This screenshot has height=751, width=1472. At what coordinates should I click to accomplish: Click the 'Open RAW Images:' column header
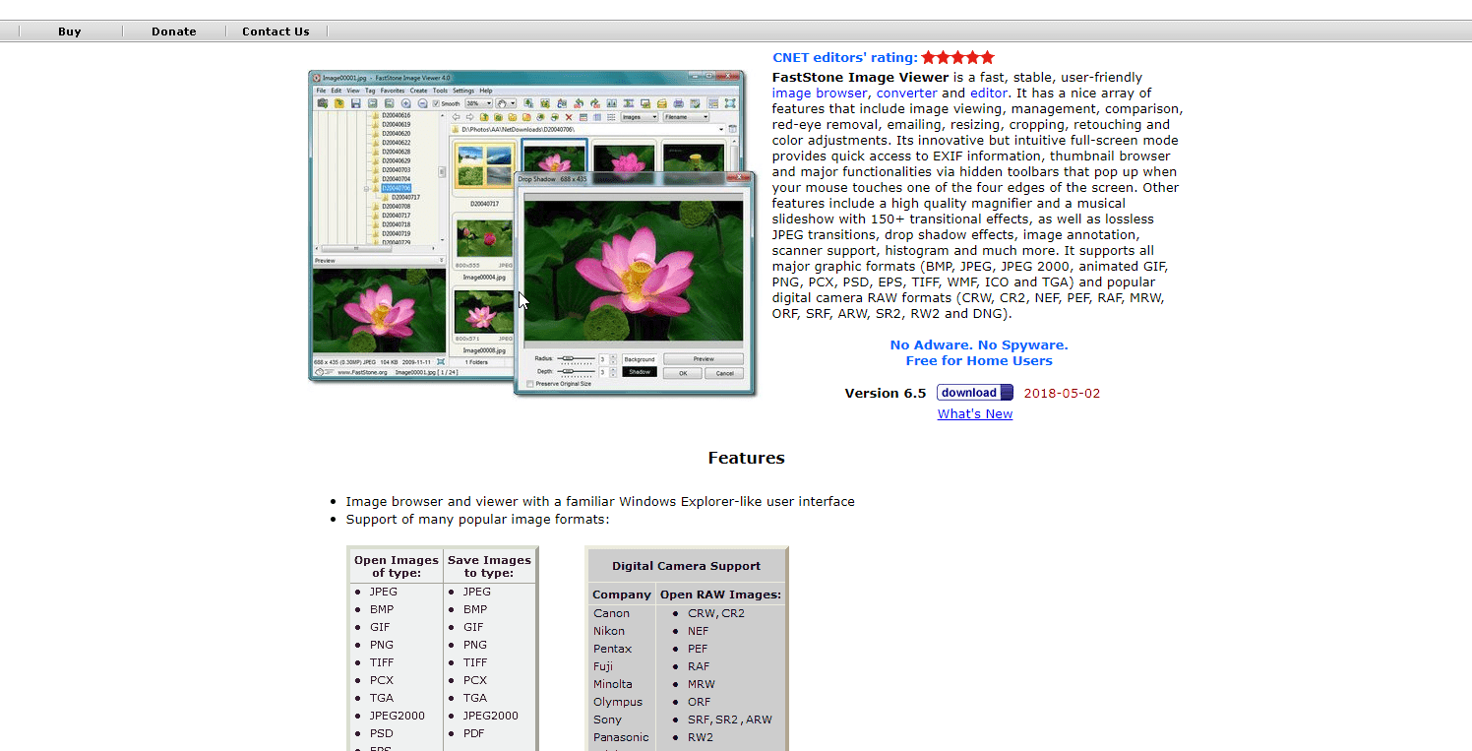tap(720, 595)
